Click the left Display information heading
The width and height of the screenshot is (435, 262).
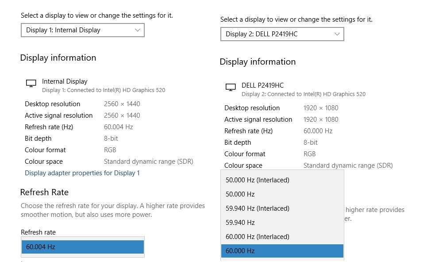pyautogui.click(x=58, y=58)
